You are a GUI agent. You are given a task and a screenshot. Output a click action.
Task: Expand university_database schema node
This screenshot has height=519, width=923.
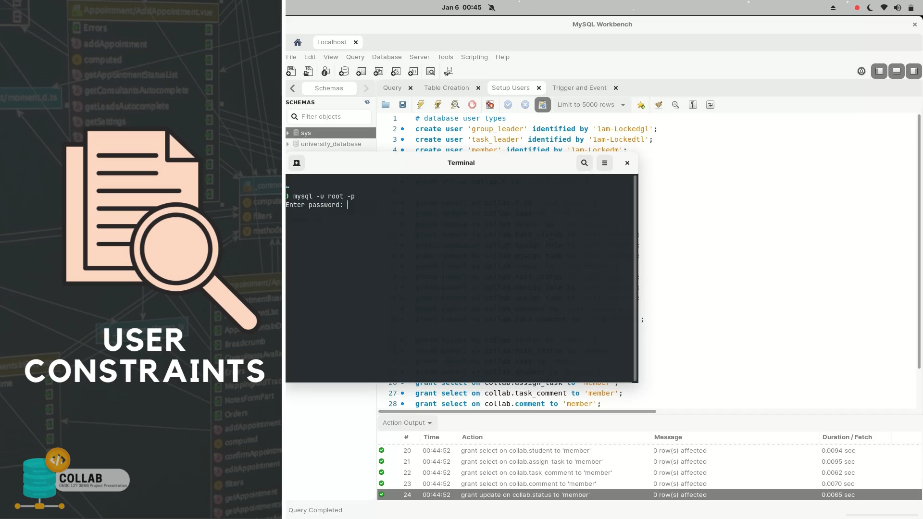[x=288, y=144]
